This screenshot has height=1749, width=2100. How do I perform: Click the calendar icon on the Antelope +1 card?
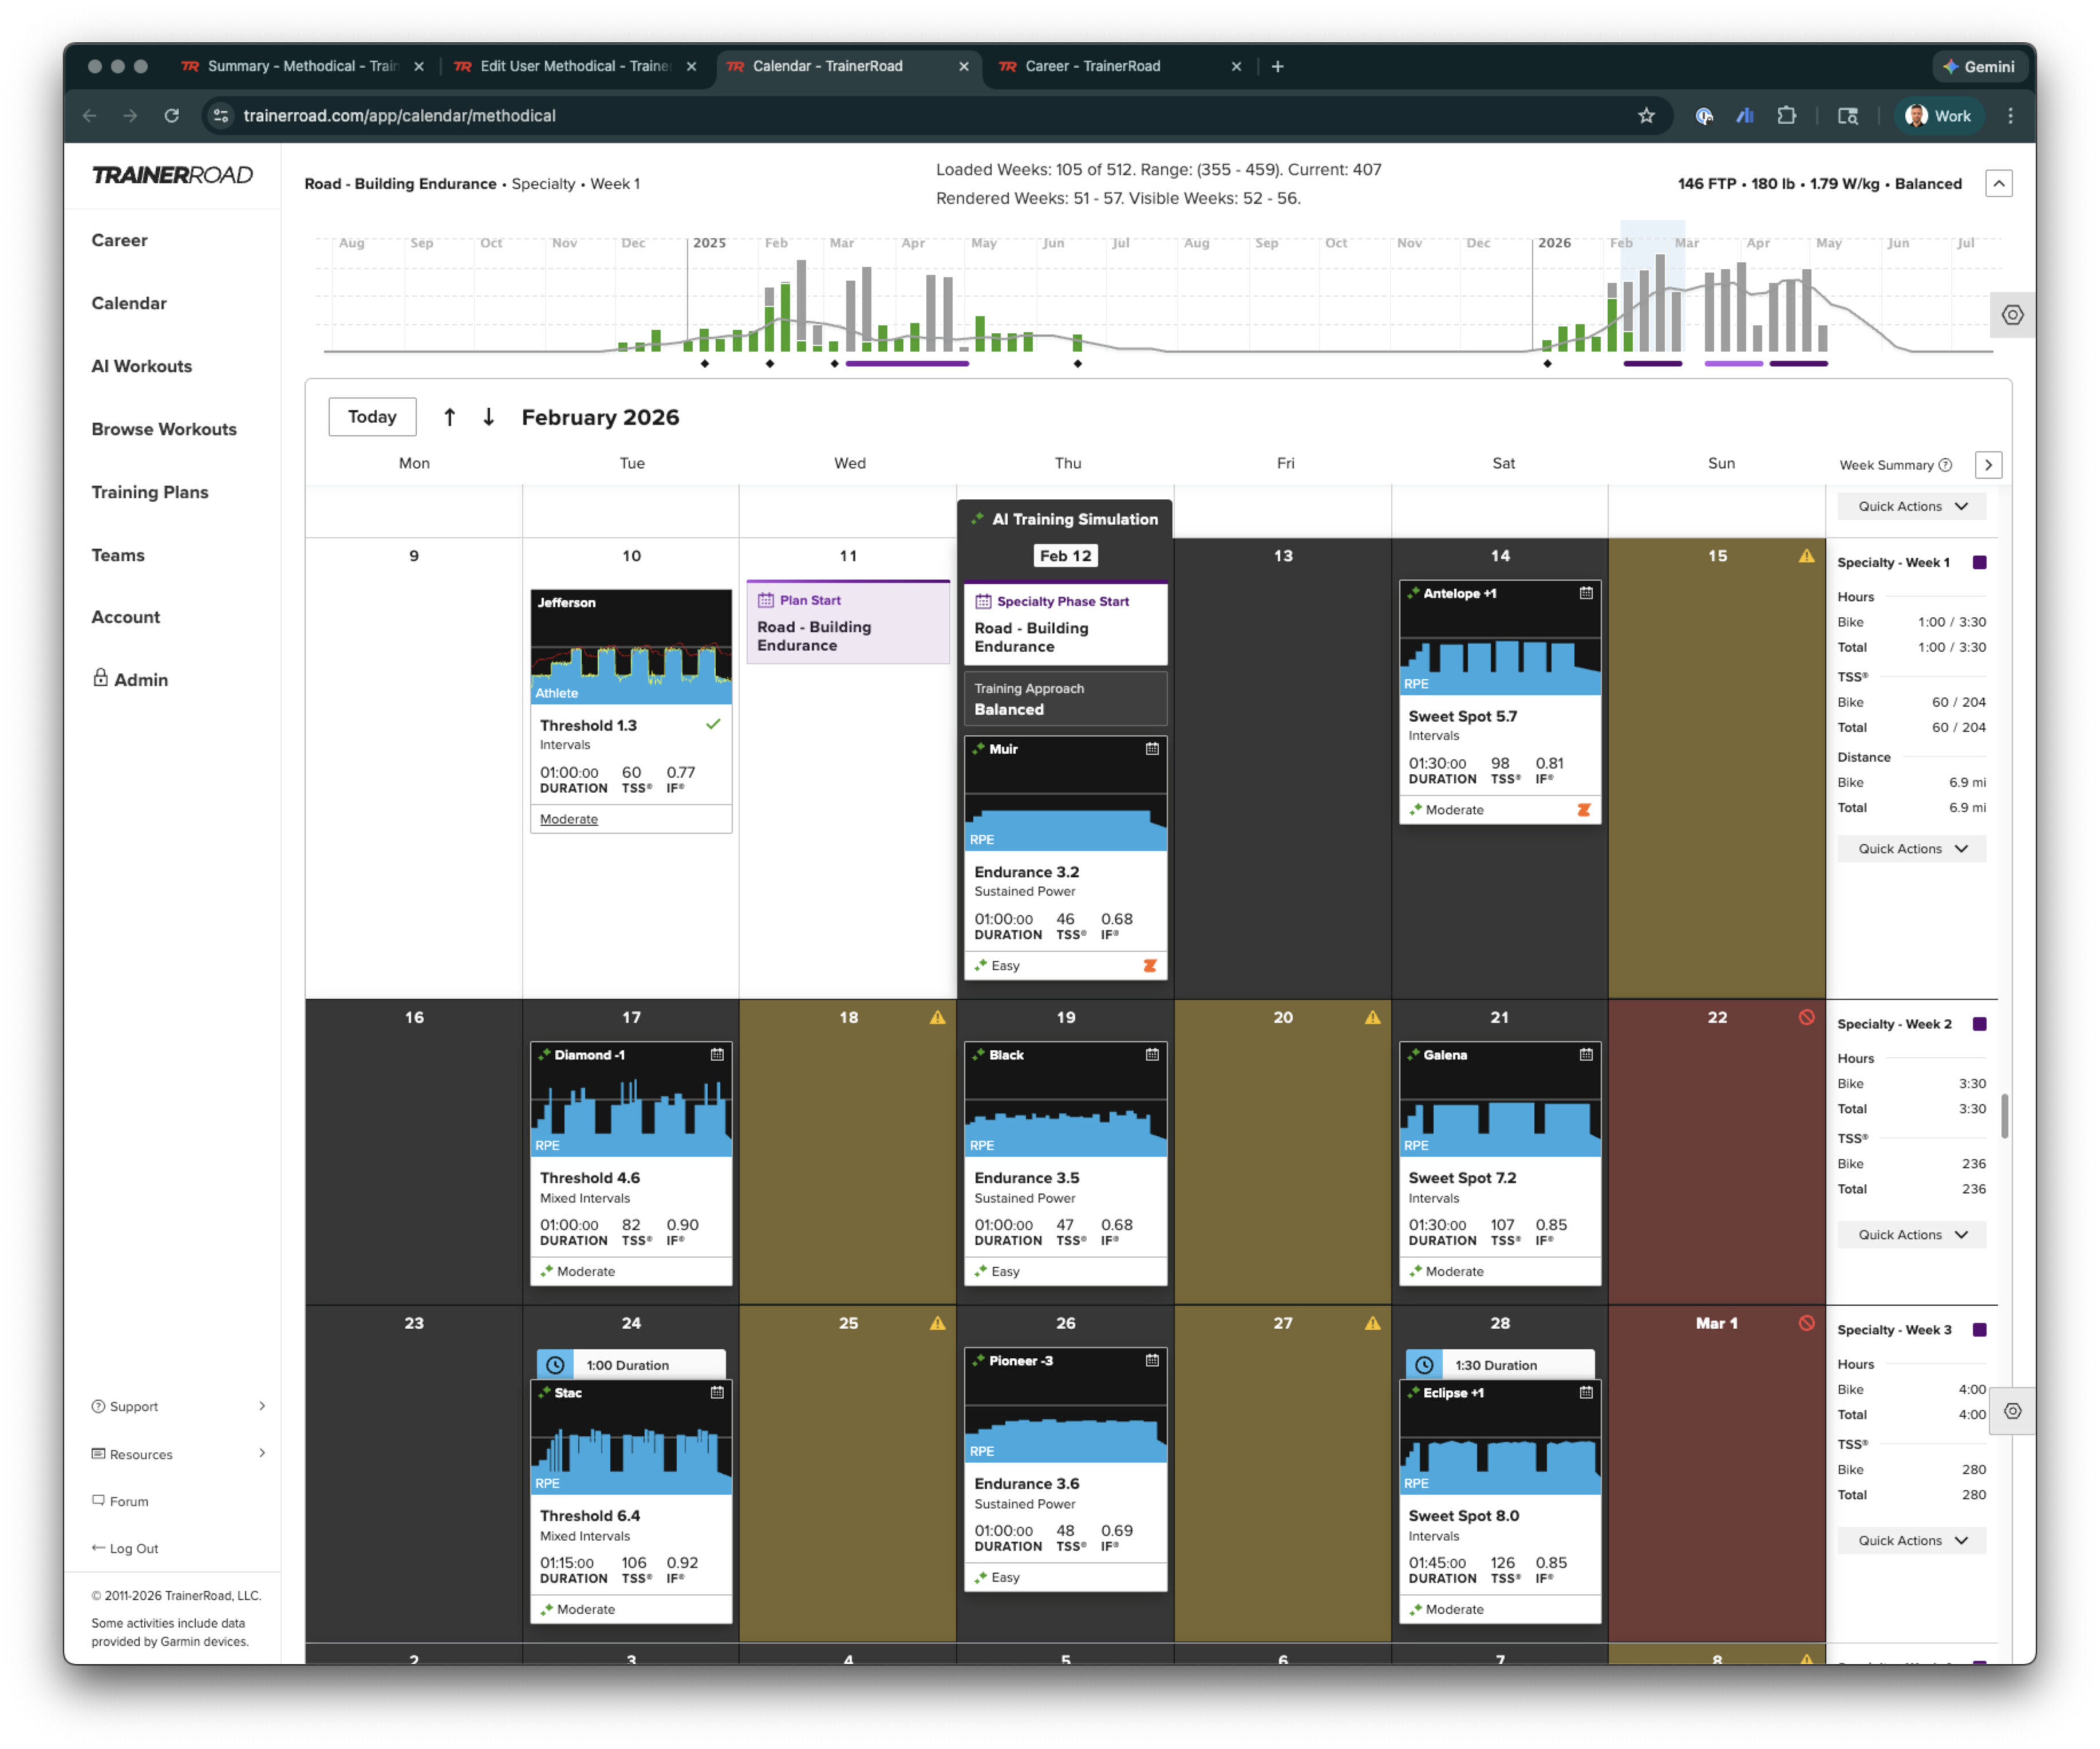pos(1586,593)
